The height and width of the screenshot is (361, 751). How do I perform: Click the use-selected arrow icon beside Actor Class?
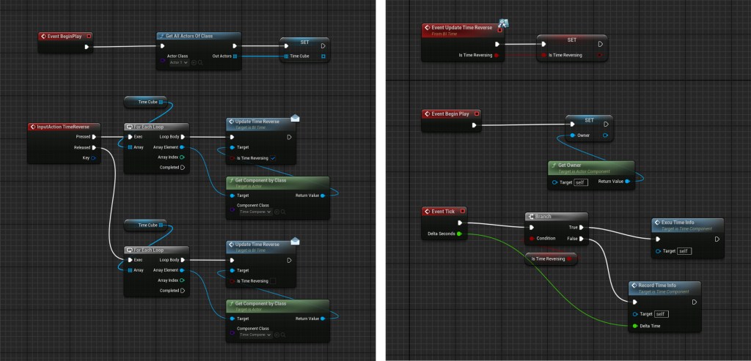(195, 63)
